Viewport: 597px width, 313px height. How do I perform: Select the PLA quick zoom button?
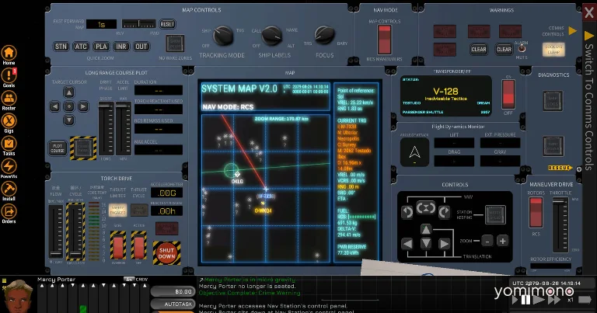101,47
